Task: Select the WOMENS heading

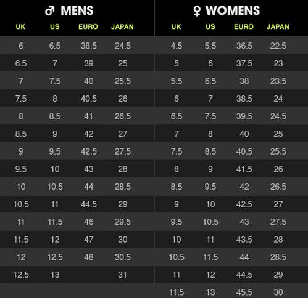Action: coord(233,10)
